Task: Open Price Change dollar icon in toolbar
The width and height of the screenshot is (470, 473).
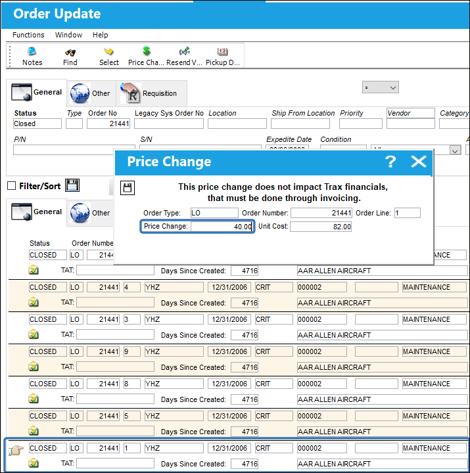Action: 146,51
